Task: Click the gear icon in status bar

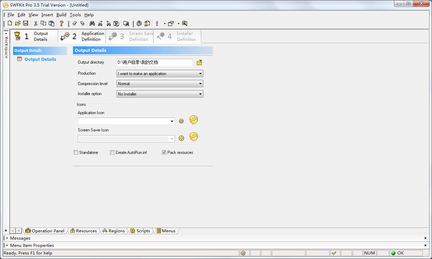Action: pos(243,253)
